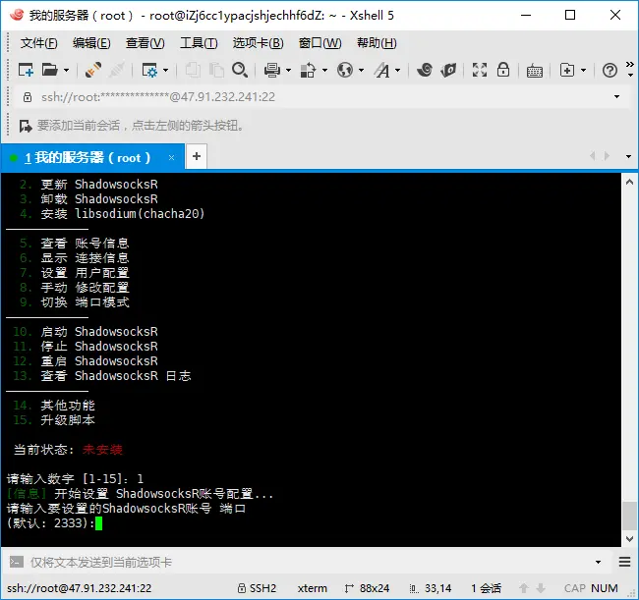The image size is (639, 600).
Task: Click the compose bar text input
Action: click(x=310, y=562)
